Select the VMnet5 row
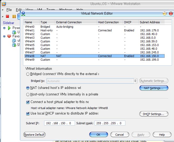Viewport: 174px width, 142px height. pos(94,45)
